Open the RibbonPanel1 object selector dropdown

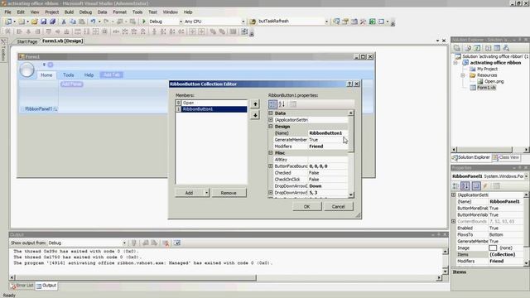click(527, 176)
